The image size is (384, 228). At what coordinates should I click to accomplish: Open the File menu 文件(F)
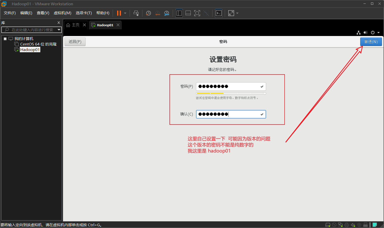click(10, 13)
